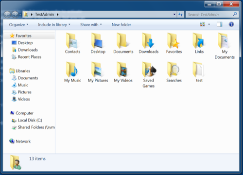
Task: Select the Saved Games folder icon
Action: [149, 70]
